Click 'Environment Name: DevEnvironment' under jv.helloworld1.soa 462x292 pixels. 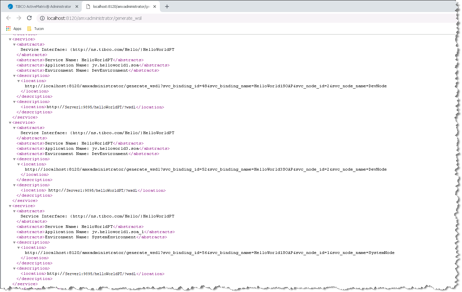[87, 70]
